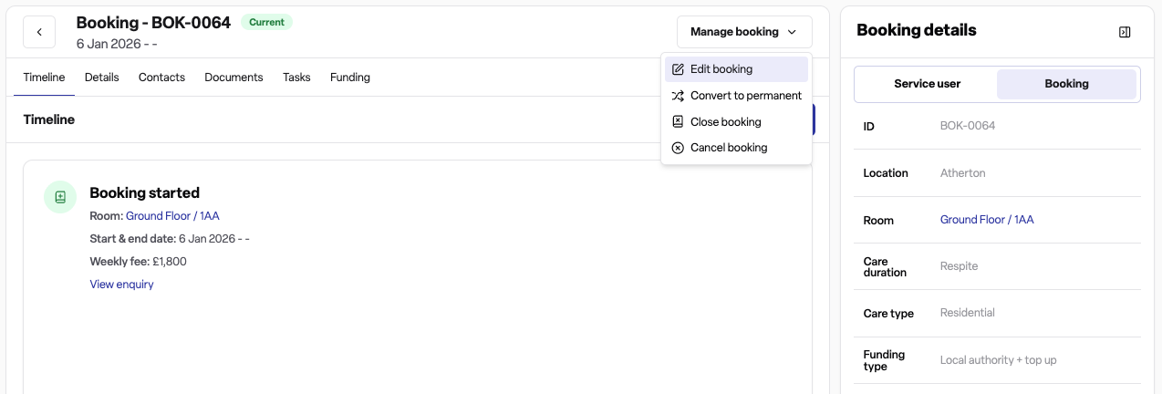Click the Edit booking pencil icon
The height and width of the screenshot is (394, 1162).
(x=678, y=69)
